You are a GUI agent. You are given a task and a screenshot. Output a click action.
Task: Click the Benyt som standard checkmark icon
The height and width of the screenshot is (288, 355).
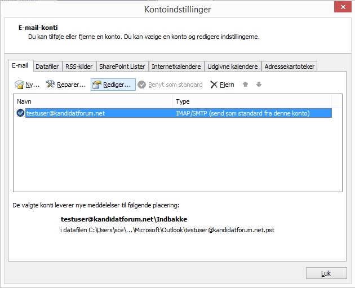click(142, 85)
